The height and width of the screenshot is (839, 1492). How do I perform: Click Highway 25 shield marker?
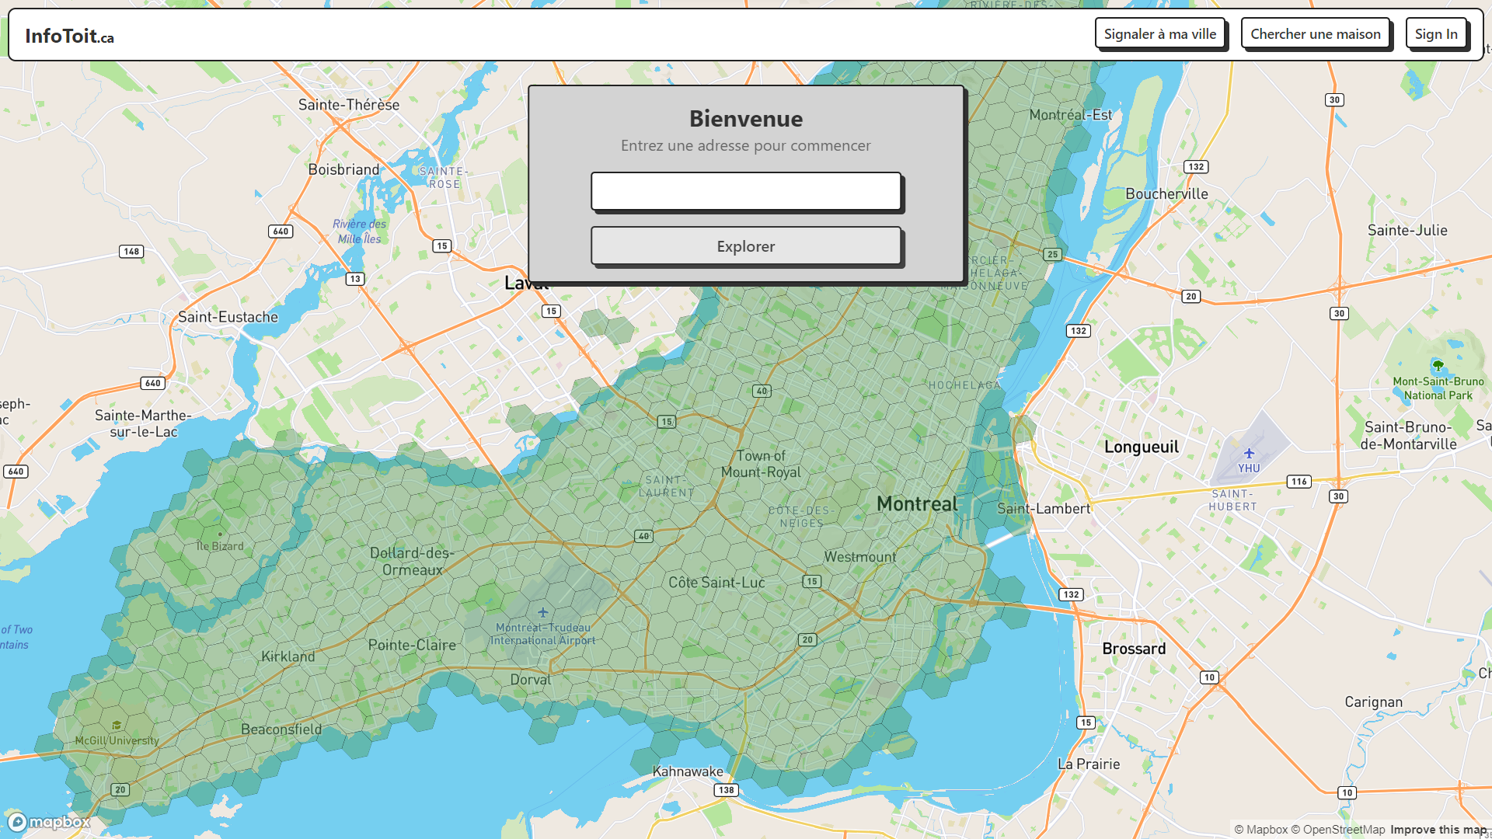(1052, 254)
